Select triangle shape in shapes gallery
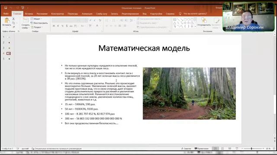This screenshot has width=277, height=155. (175, 23)
